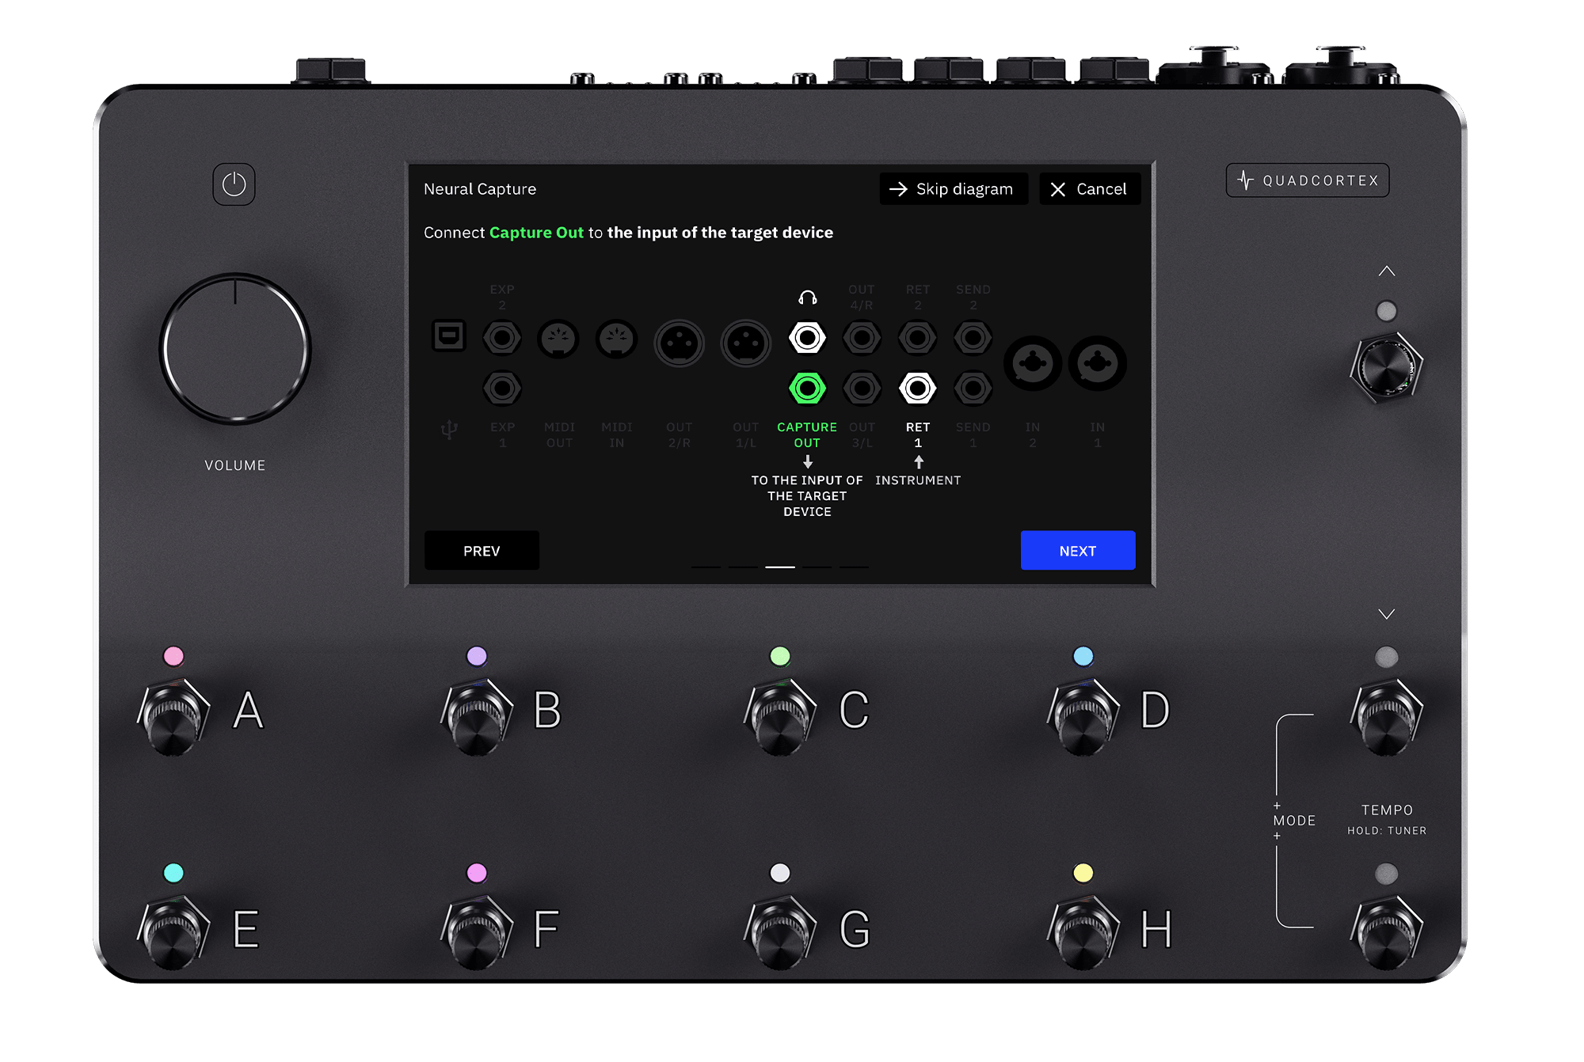This screenshot has height=1062, width=1584.
Task: Select the USB port icon on the diagram
Action: [x=449, y=337]
